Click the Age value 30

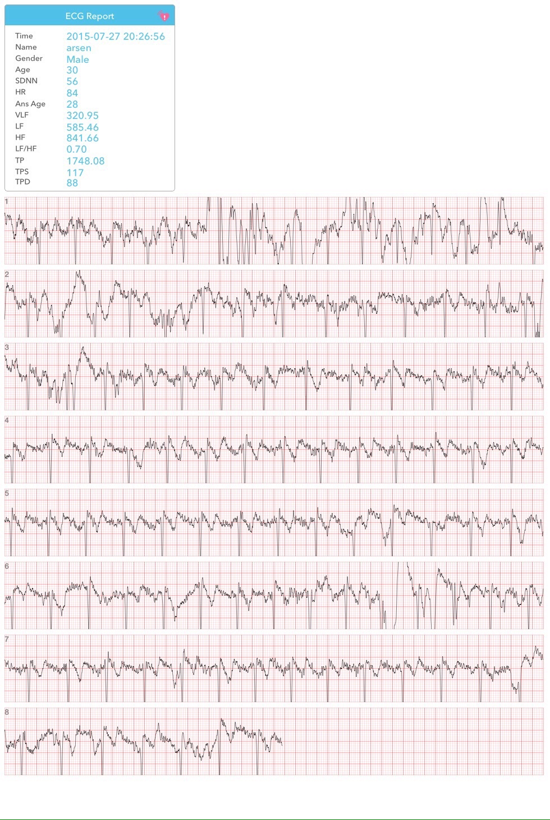[72, 70]
